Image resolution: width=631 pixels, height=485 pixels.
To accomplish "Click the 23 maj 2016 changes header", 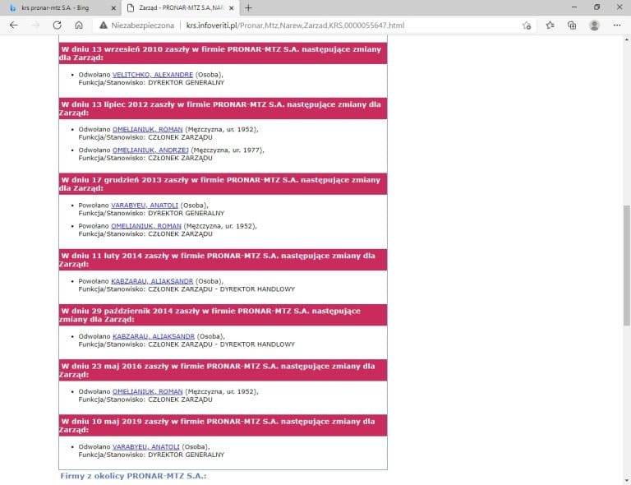I will pyautogui.click(x=223, y=370).
